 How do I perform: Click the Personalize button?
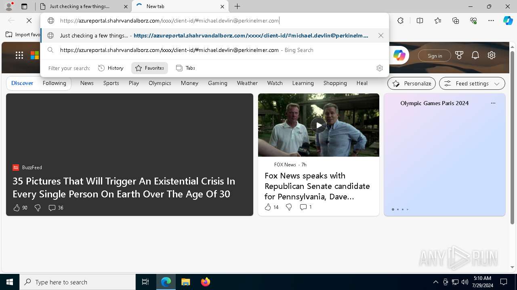pyautogui.click(x=412, y=83)
